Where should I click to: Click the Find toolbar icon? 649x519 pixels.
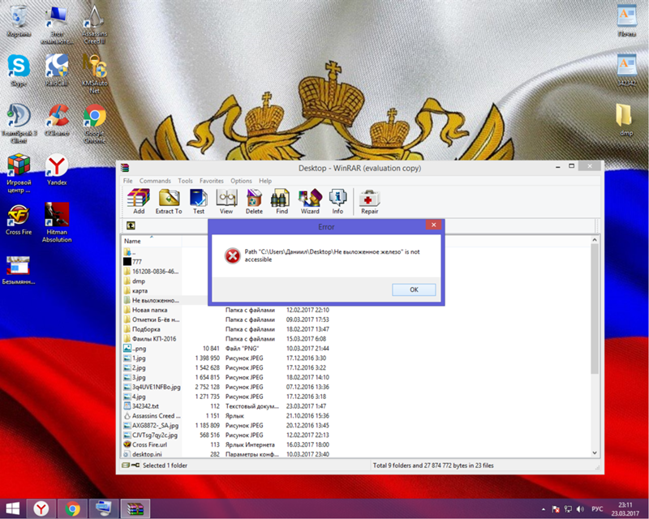point(282,202)
